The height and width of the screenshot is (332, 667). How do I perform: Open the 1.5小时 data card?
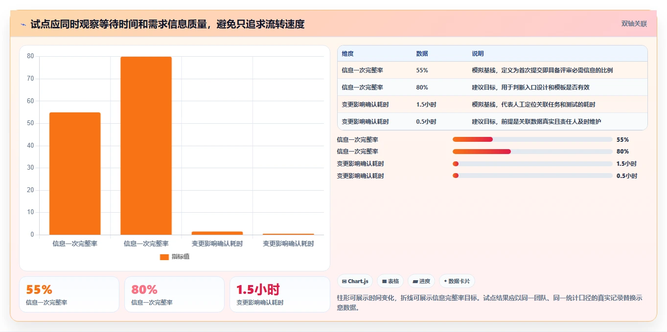coord(280,294)
